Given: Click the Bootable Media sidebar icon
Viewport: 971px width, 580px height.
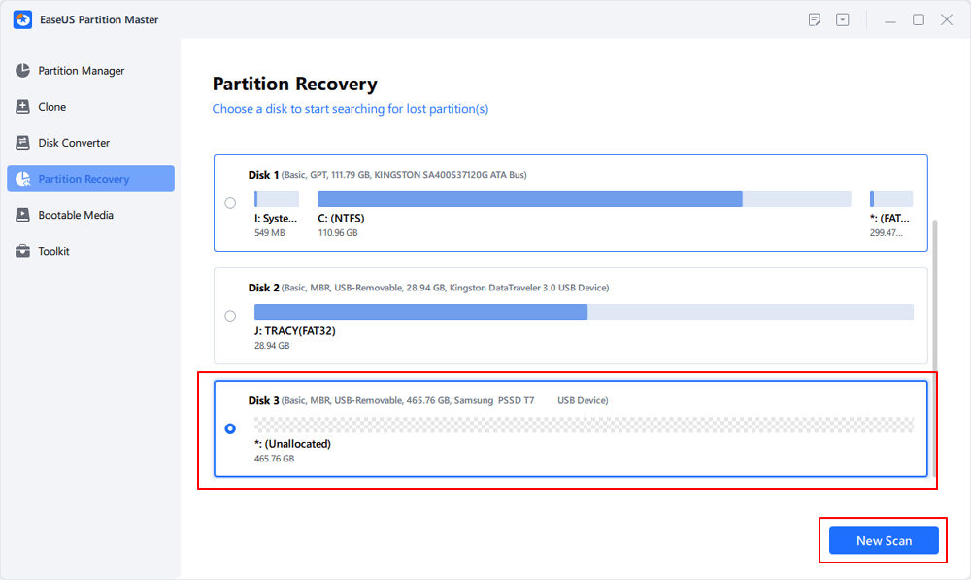Looking at the screenshot, I should (x=22, y=215).
